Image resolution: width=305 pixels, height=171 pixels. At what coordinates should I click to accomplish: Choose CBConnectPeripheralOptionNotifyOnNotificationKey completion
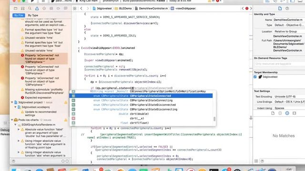pos(141,91)
